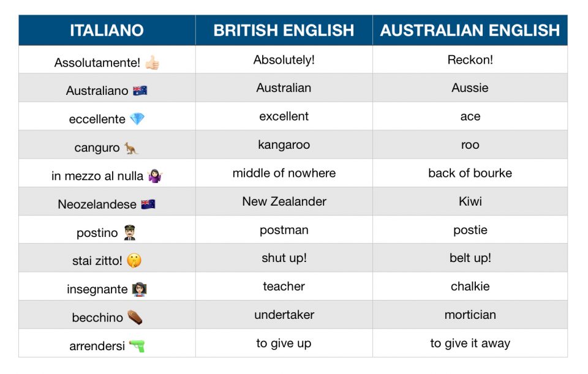Click the shushing face emoji
The width and height of the screenshot is (588, 374).
[134, 261]
